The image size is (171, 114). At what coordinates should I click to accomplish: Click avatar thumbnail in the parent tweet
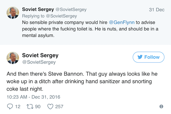[x=13, y=13]
